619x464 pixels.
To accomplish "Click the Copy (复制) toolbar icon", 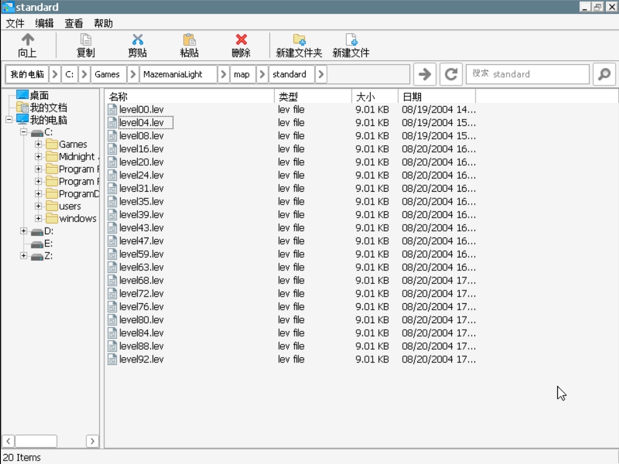I will [86, 40].
